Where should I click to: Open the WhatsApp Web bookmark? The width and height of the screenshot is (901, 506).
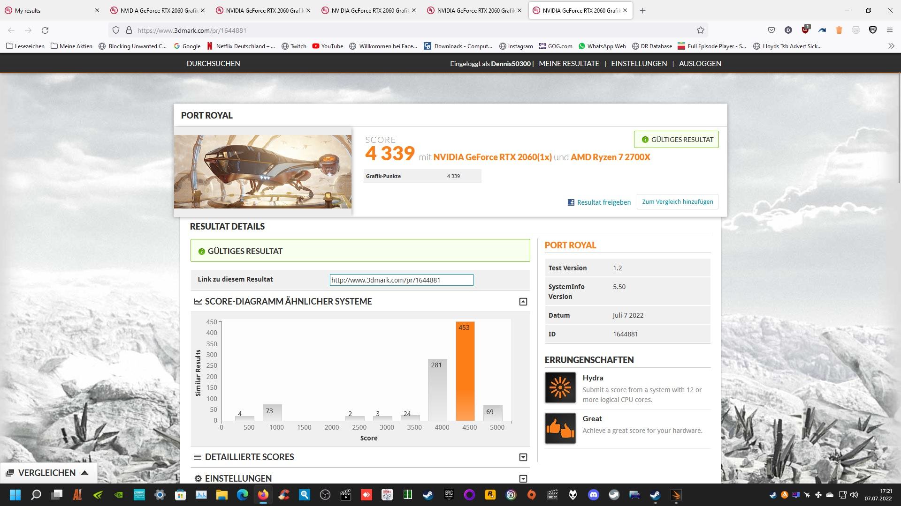pos(602,46)
